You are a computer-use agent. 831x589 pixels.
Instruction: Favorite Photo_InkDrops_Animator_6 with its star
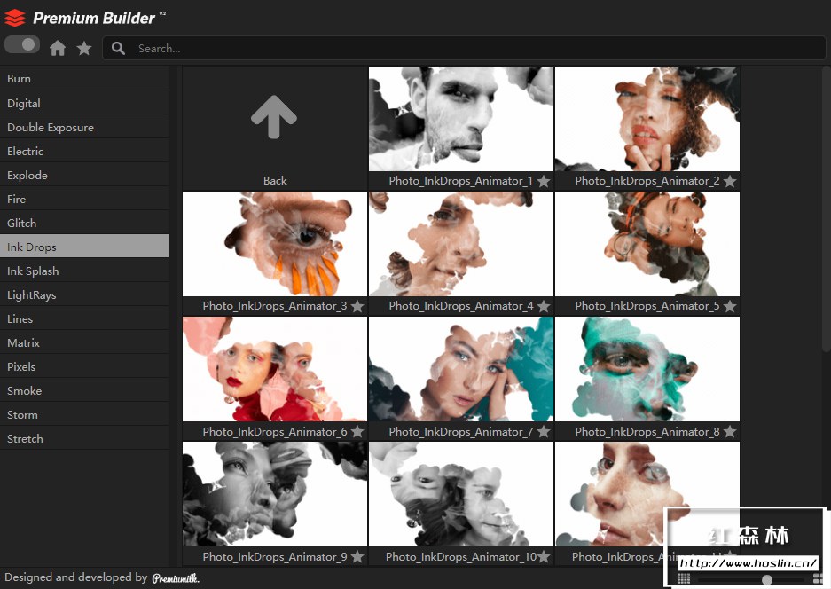coord(357,432)
